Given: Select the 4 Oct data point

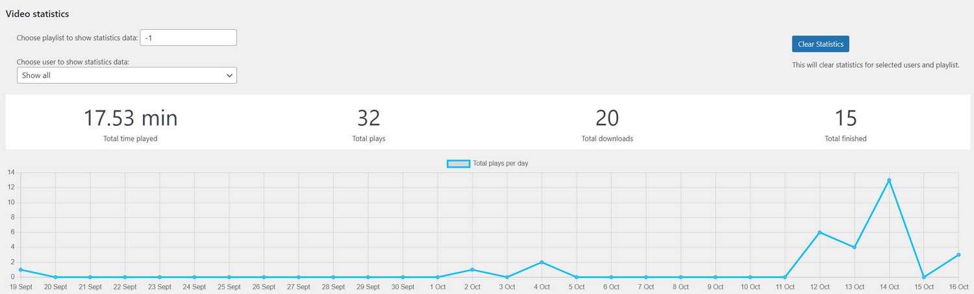Looking at the screenshot, I should (542, 262).
